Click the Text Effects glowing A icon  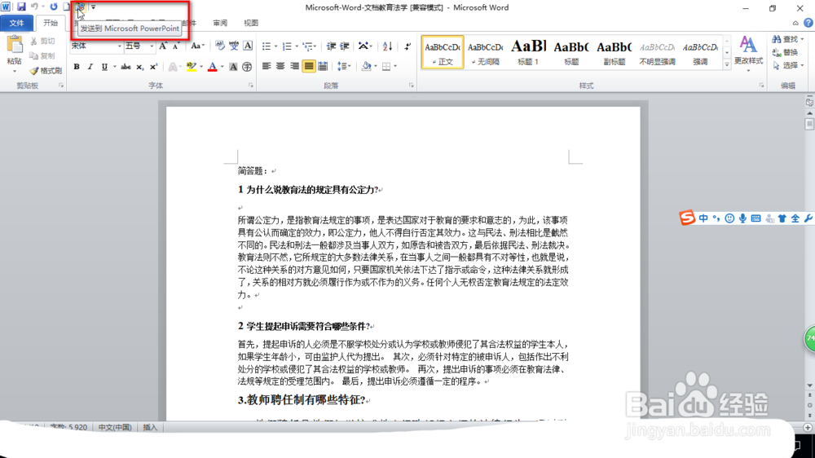point(173,67)
